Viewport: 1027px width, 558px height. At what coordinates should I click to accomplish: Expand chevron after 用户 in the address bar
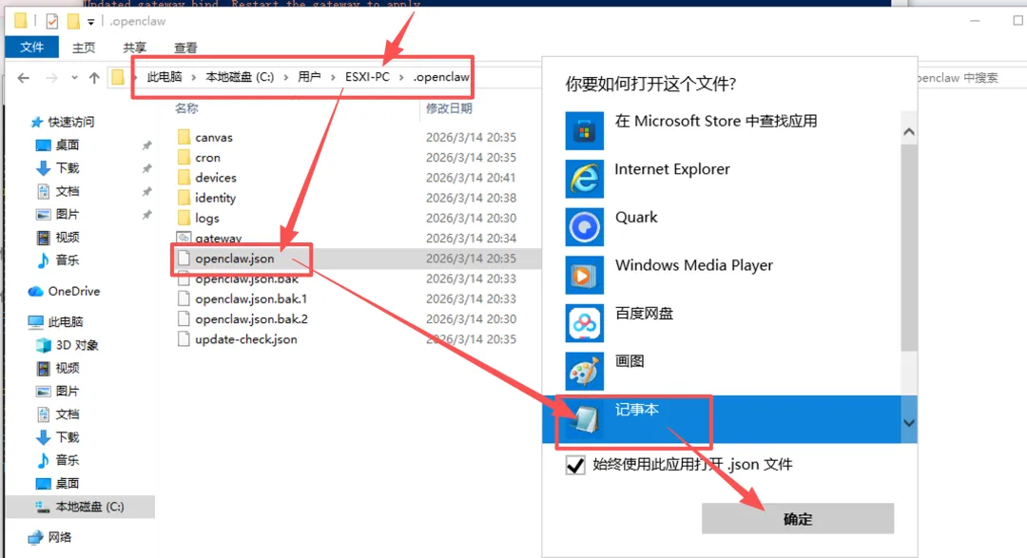click(x=333, y=77)
